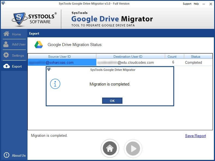Click the count value 6
The image size is (215, 161).
click(x=173, y=62)
